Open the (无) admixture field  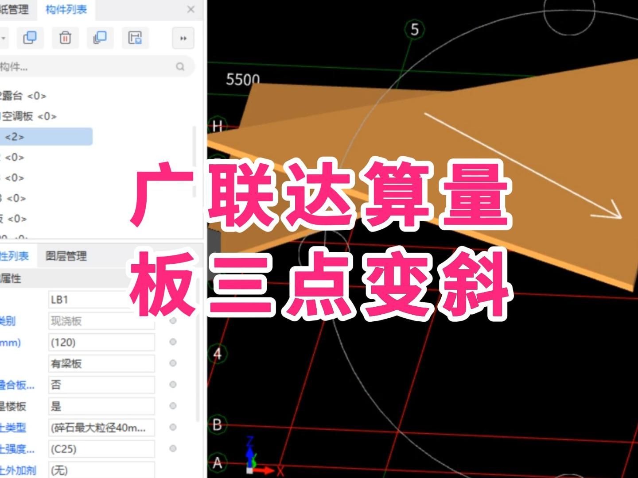point(101,470)
